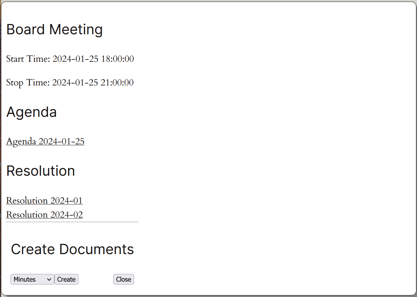Click the date in the Stop Time line
Screen dimensions: 417x297
click(x=75, y=83)
